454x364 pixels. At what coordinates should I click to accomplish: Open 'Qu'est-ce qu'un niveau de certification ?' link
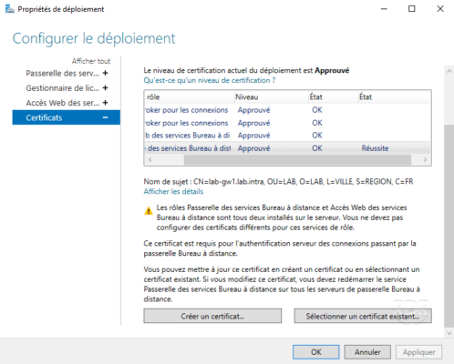(x=210, y=80)
